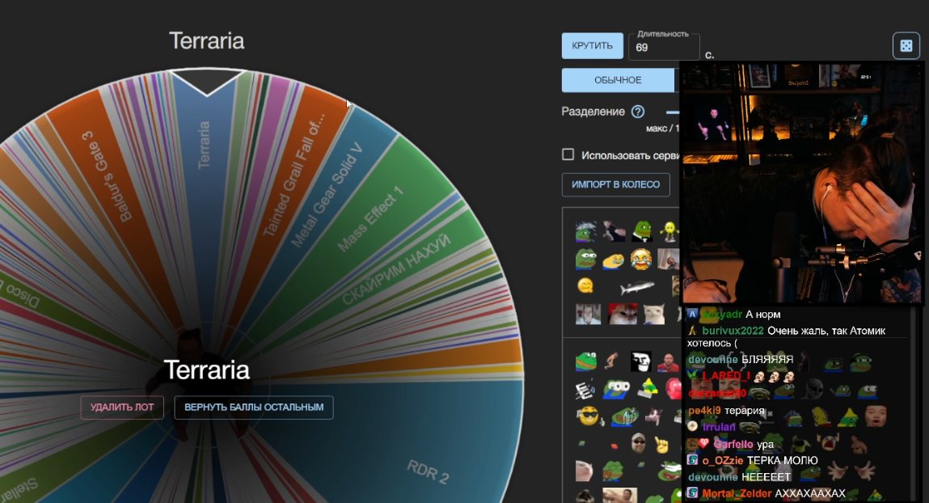Select the trollface emote
Image resolution: width=929 pixels, height=503 pixels.
pos(640,361)
